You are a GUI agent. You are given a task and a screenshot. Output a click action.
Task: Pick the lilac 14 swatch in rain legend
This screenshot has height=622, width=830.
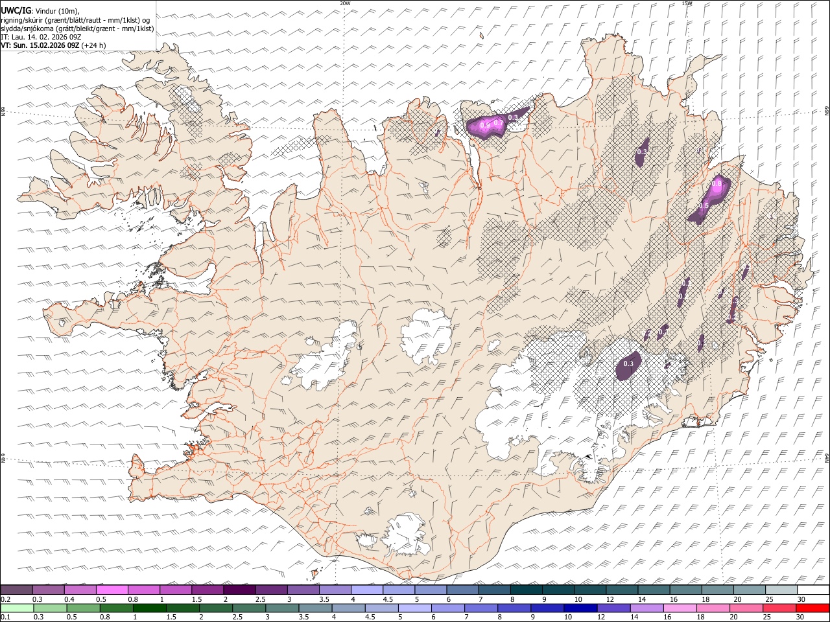pyautogui.click(x=646, y=608)
